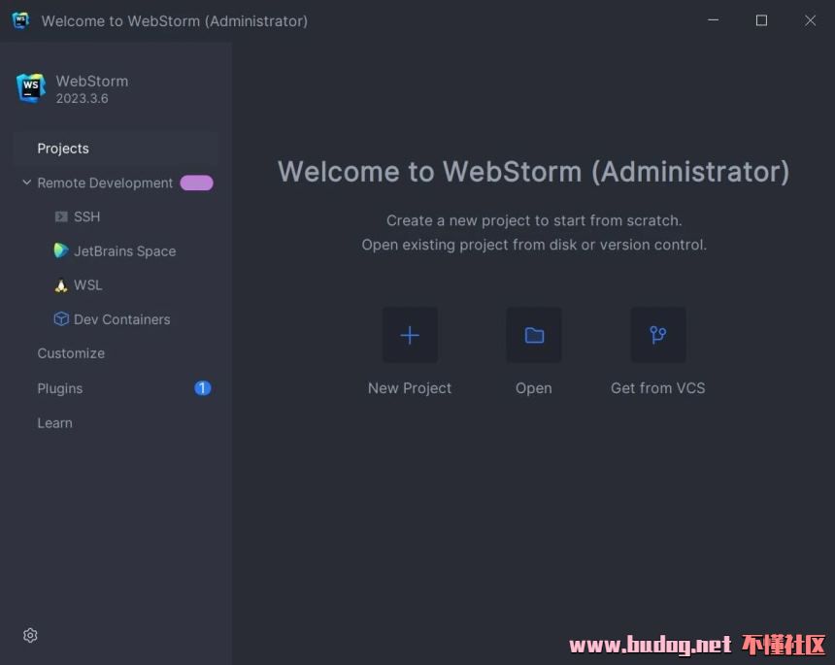Click the Dev Containers cube icon
Viewport: 835px width, 665px height.
point(61,319)
